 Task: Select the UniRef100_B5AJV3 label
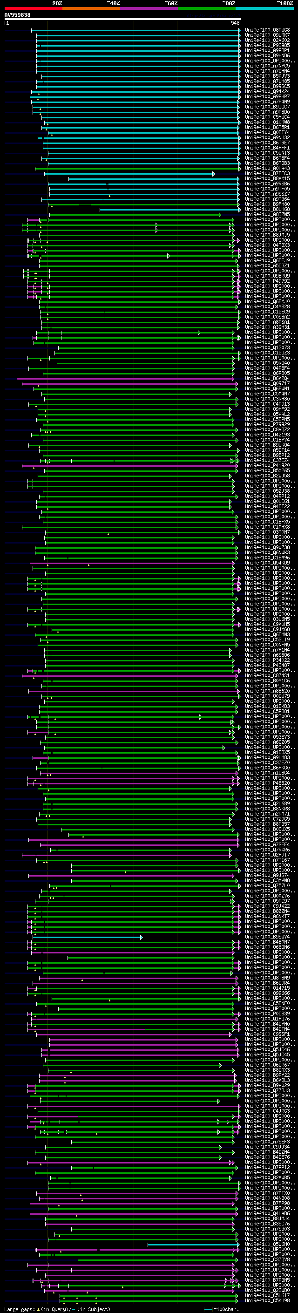pos(267,76)
